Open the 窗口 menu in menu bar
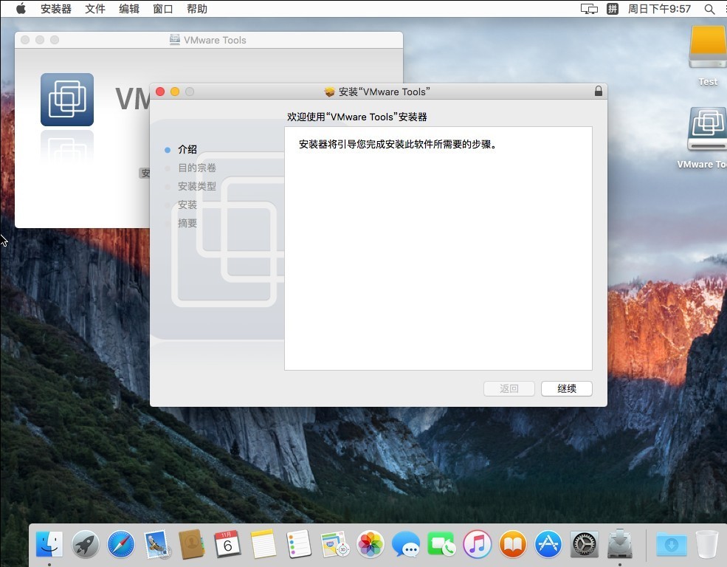 163,9
